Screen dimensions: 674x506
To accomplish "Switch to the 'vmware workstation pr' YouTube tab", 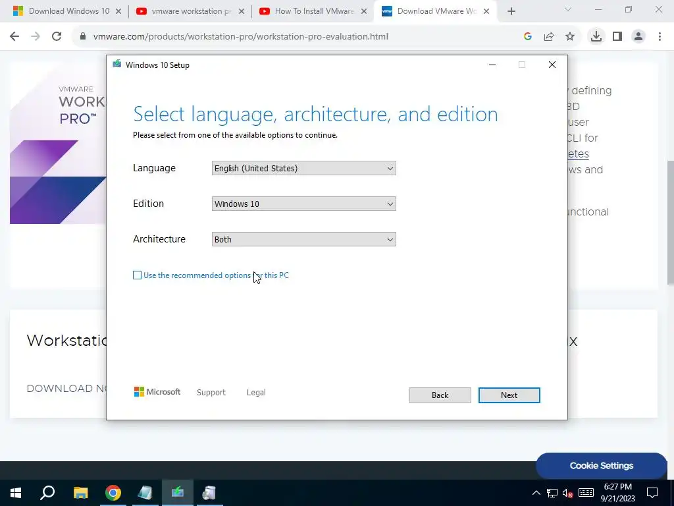I will pyautogui.click(x=190, y=11).
